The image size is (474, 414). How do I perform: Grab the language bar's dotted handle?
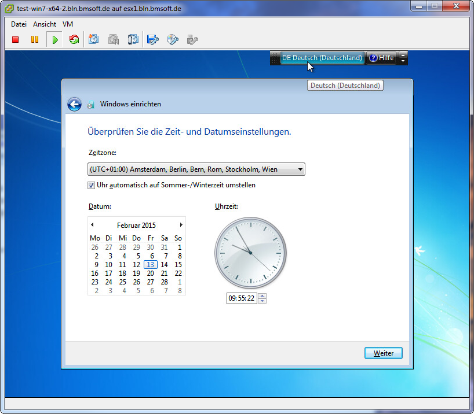(274, 58)
